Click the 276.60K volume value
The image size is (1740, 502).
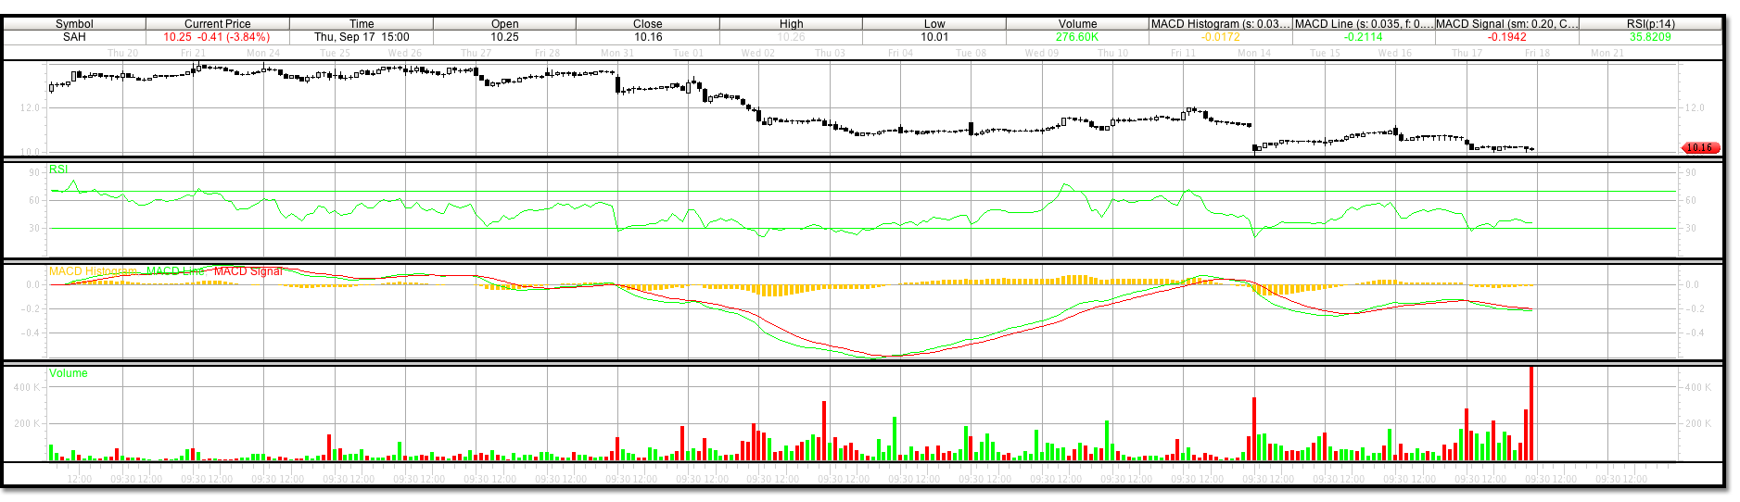click(1077, 37)
